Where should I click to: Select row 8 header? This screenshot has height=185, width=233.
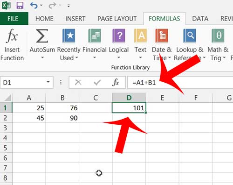click(x=6, y=178)
